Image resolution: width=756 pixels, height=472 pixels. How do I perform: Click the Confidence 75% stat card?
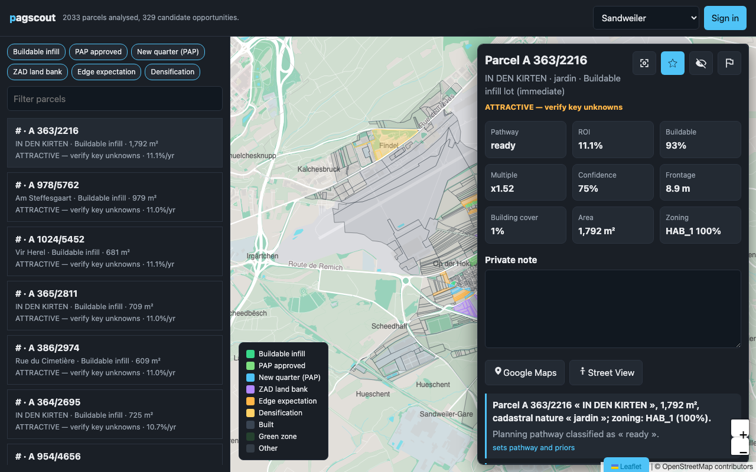(613, 182)
